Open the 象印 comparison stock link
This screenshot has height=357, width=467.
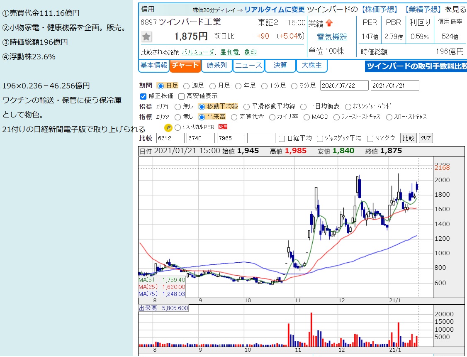[250, 52]
